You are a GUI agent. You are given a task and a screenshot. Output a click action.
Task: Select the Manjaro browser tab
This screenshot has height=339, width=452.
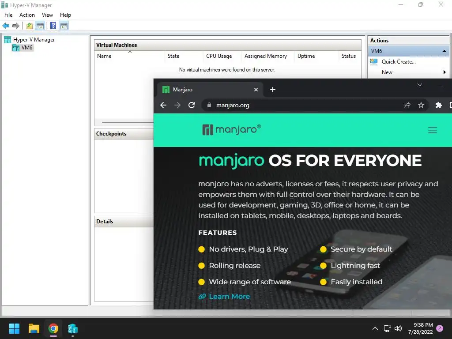click(210, 90)
